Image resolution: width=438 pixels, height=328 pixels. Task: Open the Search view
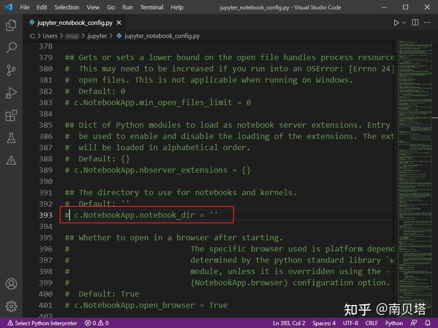point(11,47)
